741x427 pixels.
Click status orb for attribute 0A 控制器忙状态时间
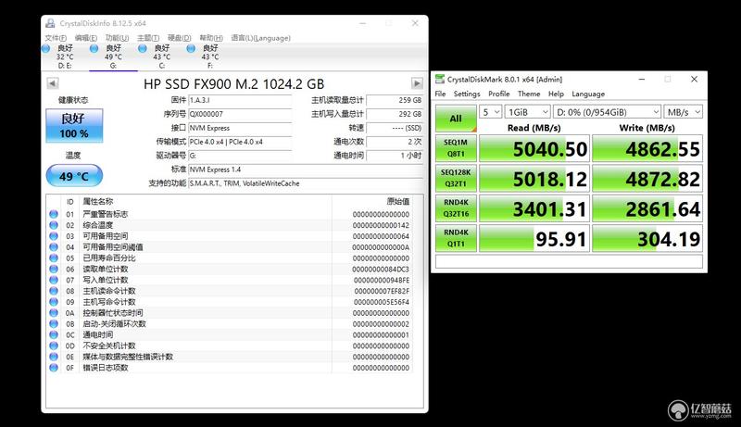coord(54,313)
